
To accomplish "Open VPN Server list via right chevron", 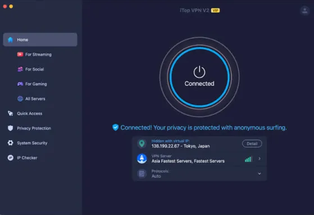I will coord(260,159).
